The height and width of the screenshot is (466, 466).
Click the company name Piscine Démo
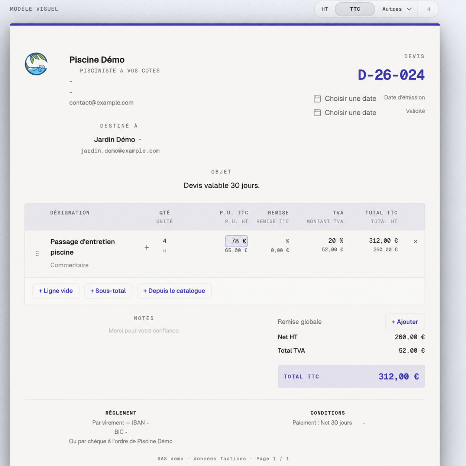coord(97,59)
